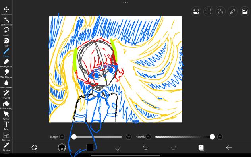The height and width of the screenshot is (157, 251).
Task: Tap the three dots at top
Action: point(125,2)
